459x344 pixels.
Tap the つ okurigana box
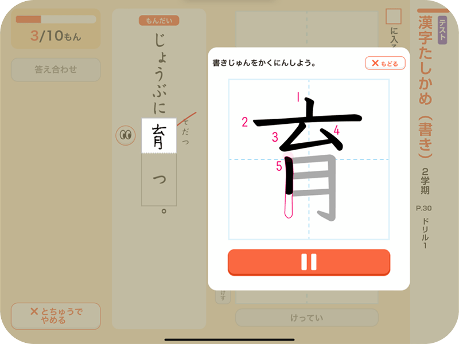pos(159,179)
